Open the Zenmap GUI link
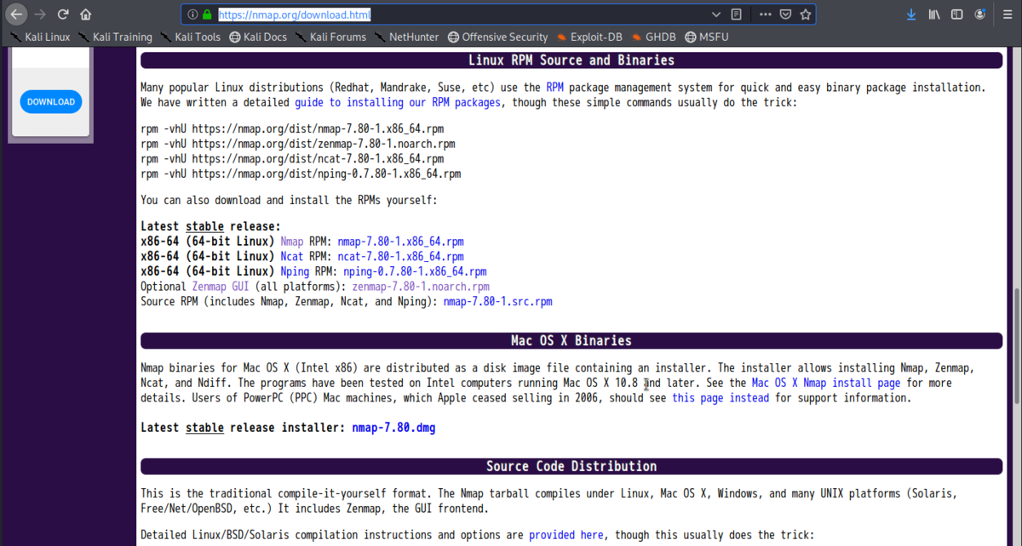This screenshot has height=546, width=1022. coord(221,287)
